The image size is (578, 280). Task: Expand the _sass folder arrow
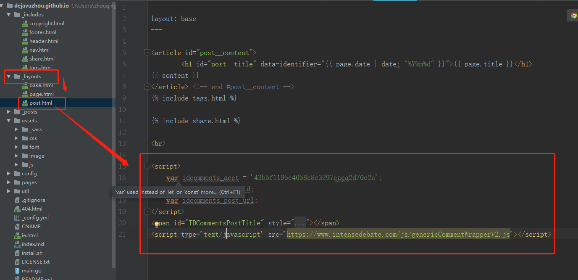[16, 129]
